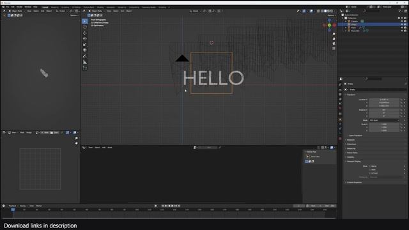This screenshot has height=230, width=409.
Task: Select the Transform tool in viewport toolbar
Action: point(85,50)
